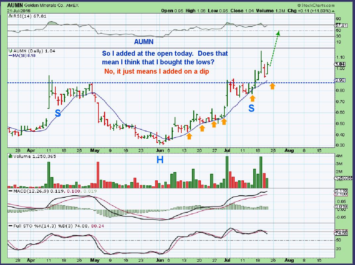The width and height of the screenshot is (355, 265).
Task: Click the Volume 1.3M header value
Action: pos(270,11)
